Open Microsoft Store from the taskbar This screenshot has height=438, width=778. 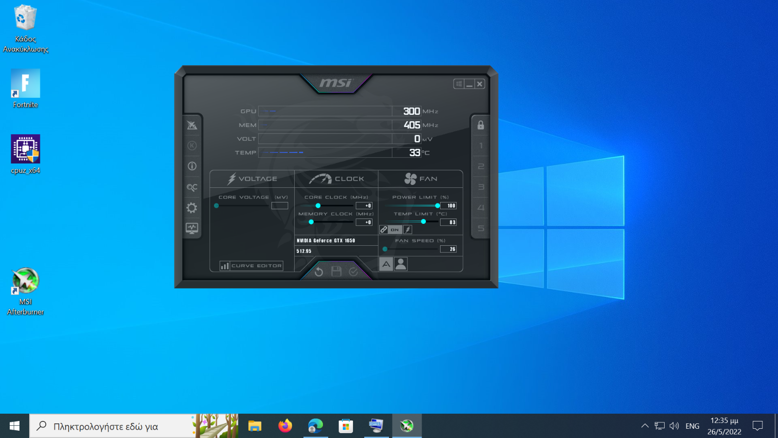[346, 426]
